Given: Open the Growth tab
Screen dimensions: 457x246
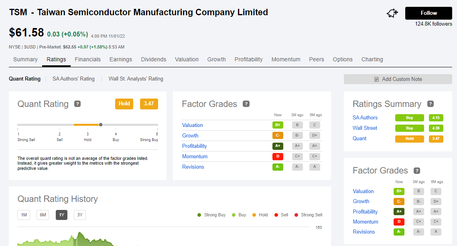Looking at the screenshot, I should pos(217,59).
